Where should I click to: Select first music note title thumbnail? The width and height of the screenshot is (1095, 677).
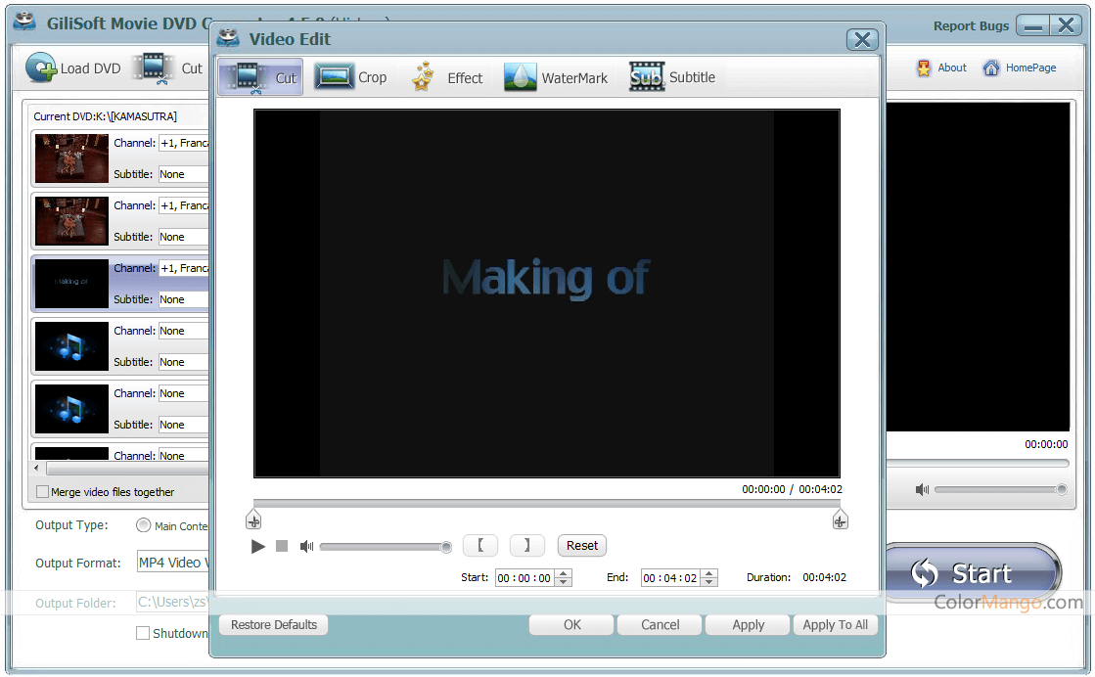(72, 346)
